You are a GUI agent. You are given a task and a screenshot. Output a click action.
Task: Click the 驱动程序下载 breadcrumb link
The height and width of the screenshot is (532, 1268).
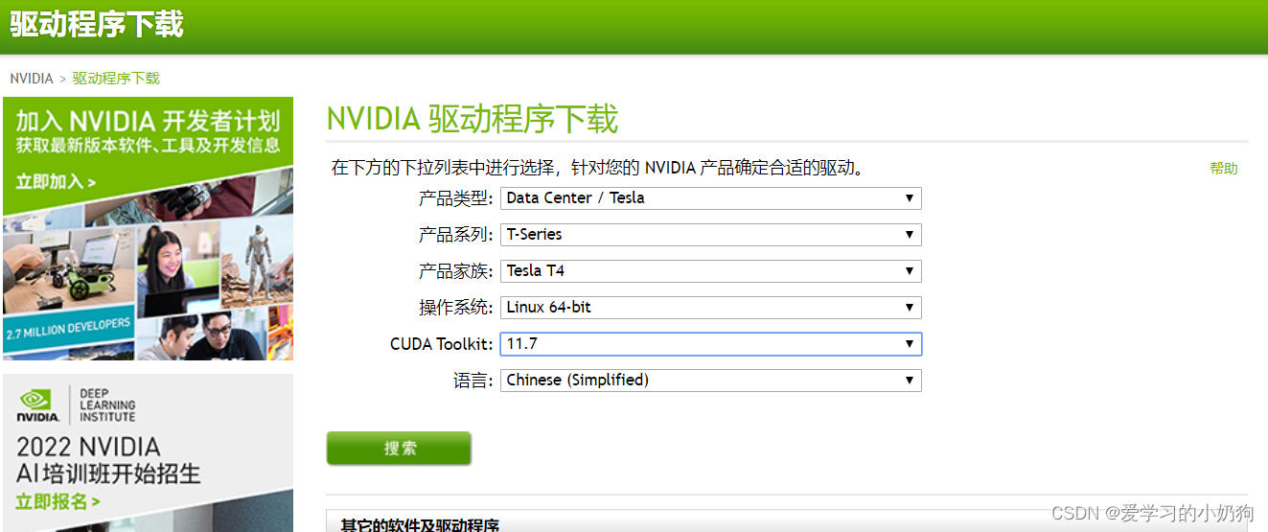point(116,79)
